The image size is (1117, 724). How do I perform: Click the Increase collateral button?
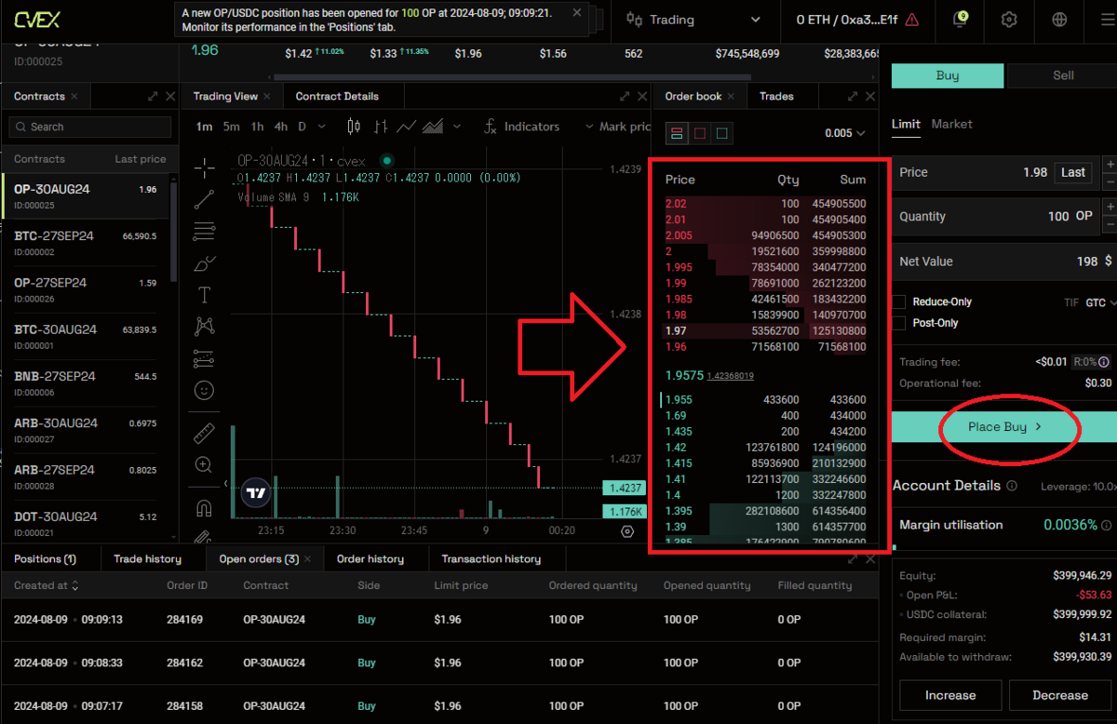[x=950, y=695]
